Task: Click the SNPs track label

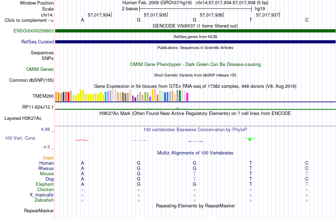Action: click(x=48, y=58)
